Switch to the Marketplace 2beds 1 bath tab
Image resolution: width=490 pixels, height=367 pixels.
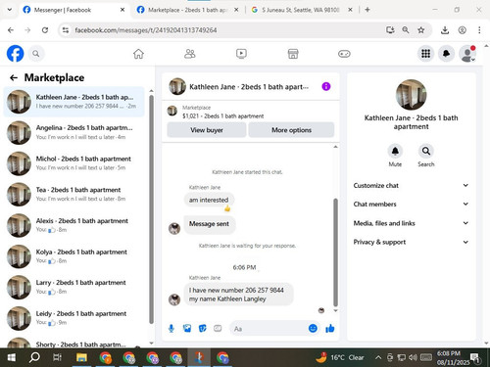pos(188,10)
